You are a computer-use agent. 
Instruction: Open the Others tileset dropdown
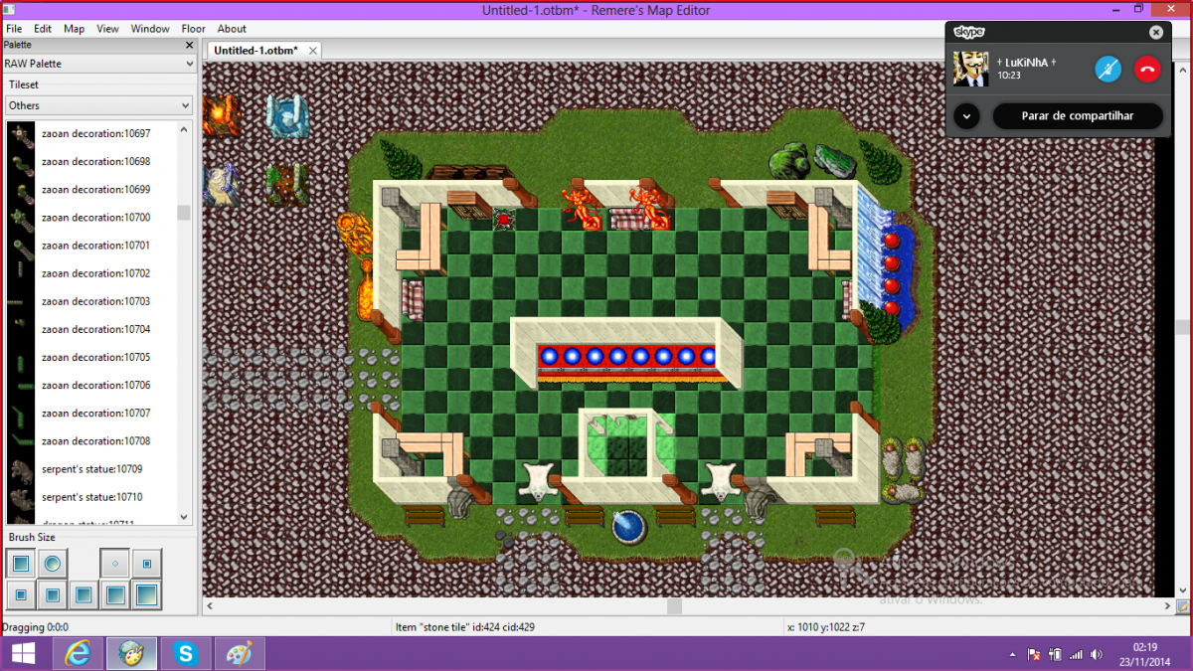click(x=98, y=105)
